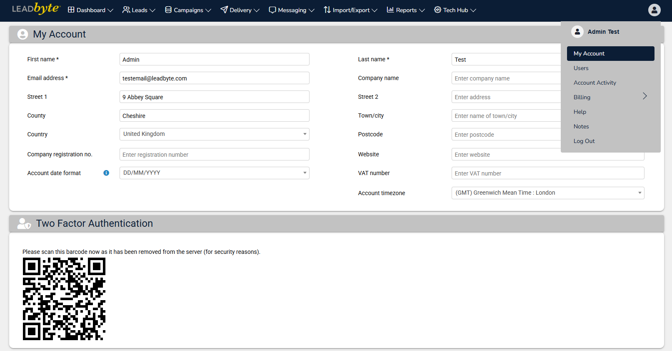Click the Import/Export arrows icon

pos(327,10)
